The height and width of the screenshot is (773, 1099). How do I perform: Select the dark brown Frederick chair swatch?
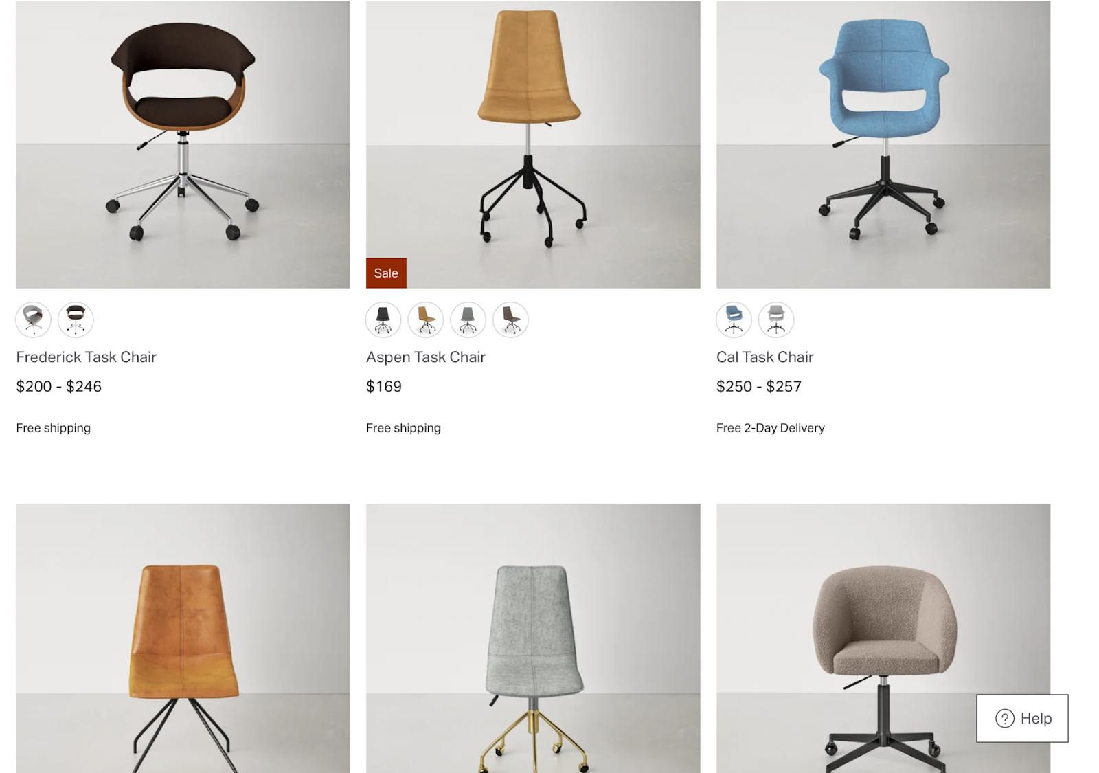(76, 320)
